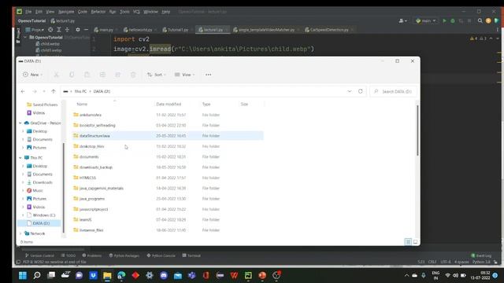Open the Sort dropdown in File Explorer
504x283 pixels.
pyautogui.click(x=157, y=75)
